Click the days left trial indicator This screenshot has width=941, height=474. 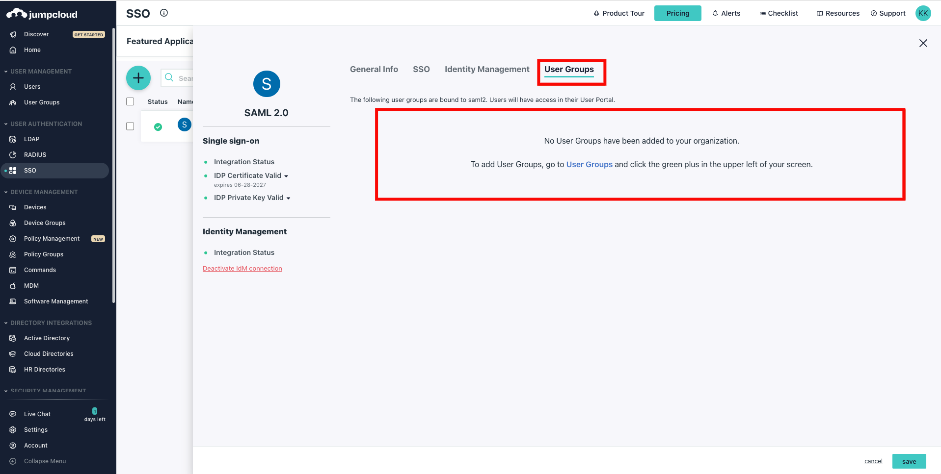pyautogui.click(x=95, y=415)
